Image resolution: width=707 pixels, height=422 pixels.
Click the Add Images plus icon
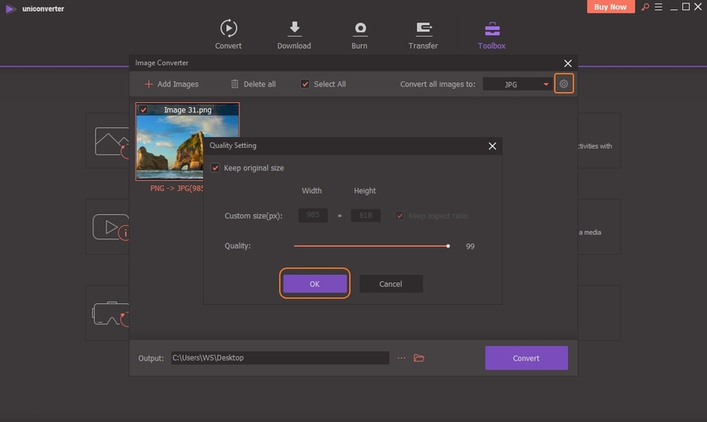(149, 84)
